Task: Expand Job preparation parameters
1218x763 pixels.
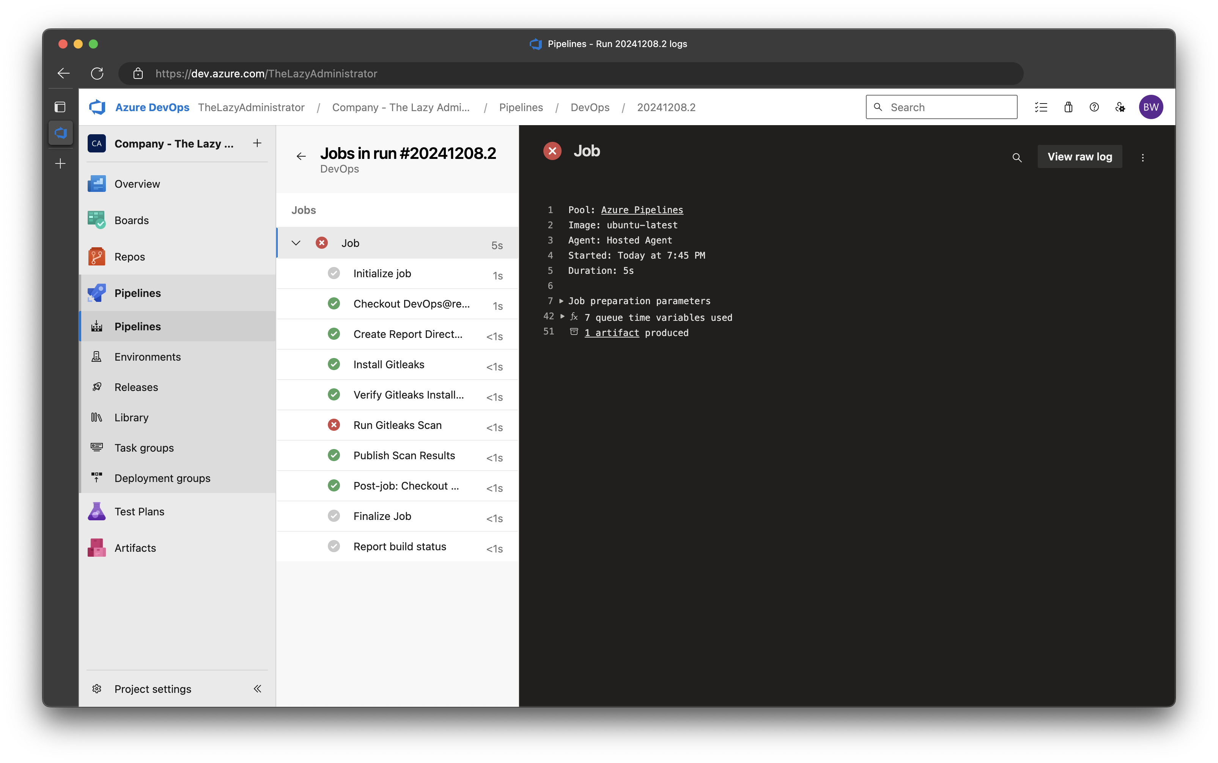Action: pyautogui.click(x=561, y=301)
